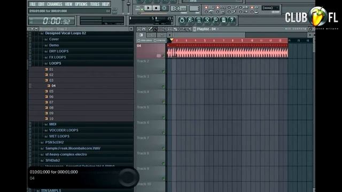342x192 pixels.
Task: Open the (none) pattern selector dropdown
Action: tap(270, 8)
